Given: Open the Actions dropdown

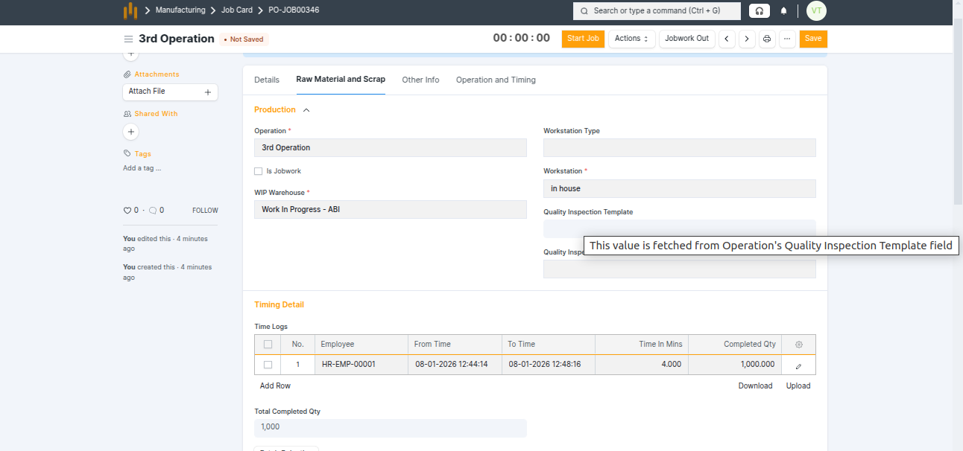Looking at the screenshot, I should pyautogui.click(x=631, y=39).
